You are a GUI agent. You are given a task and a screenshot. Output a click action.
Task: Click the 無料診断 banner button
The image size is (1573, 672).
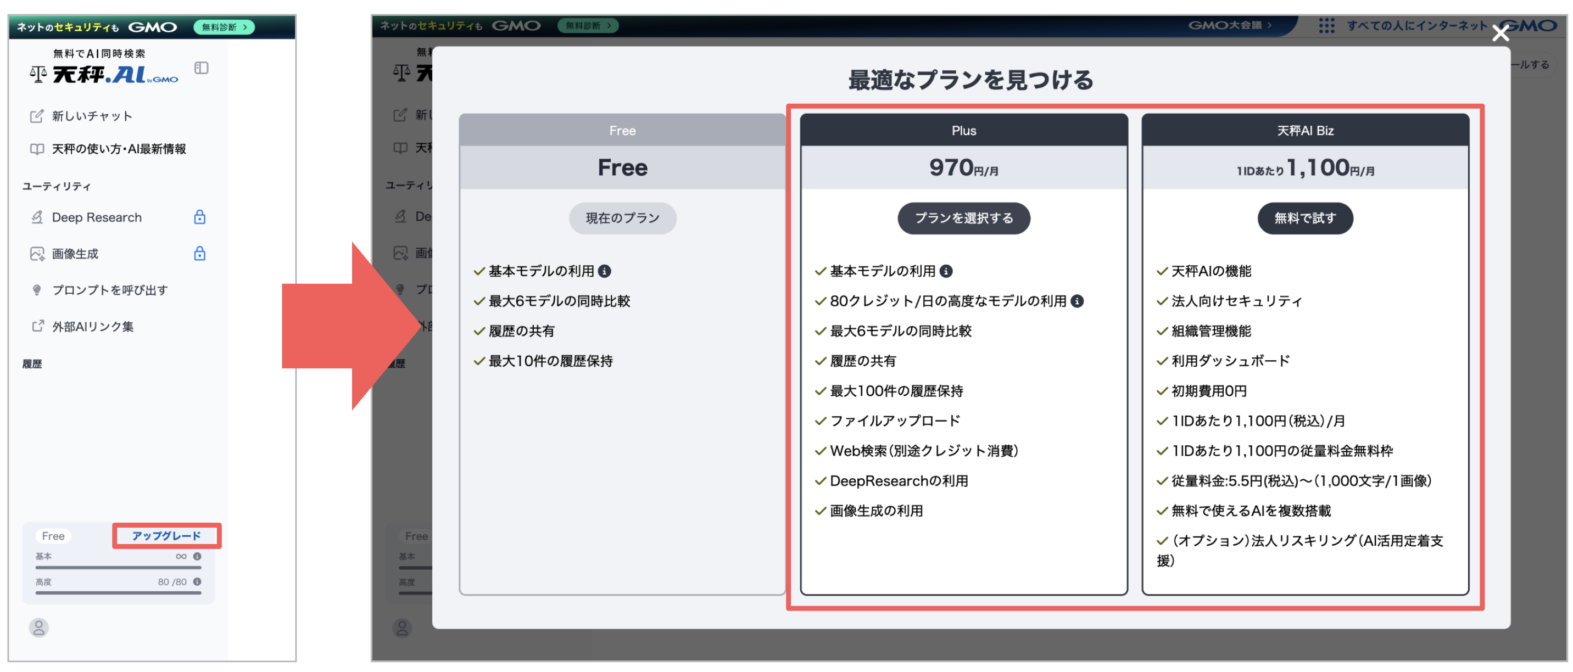224,27
